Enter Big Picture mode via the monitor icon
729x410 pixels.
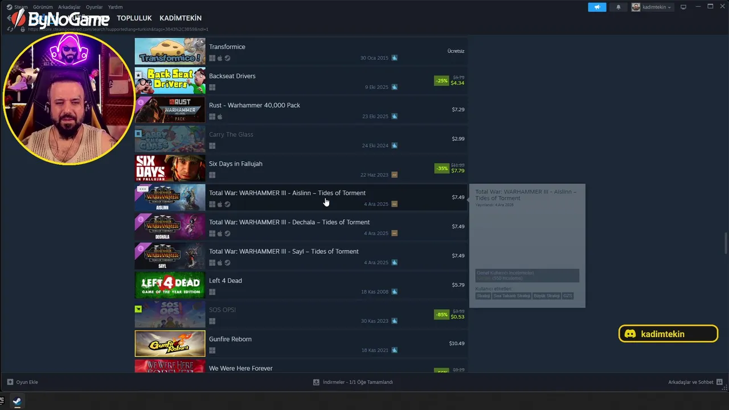click(683, 7)
